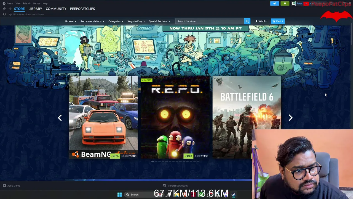Switch to the LIBRARY tab
The height and width of the screenshot is (199, 353).
click(x=35, y=9)
